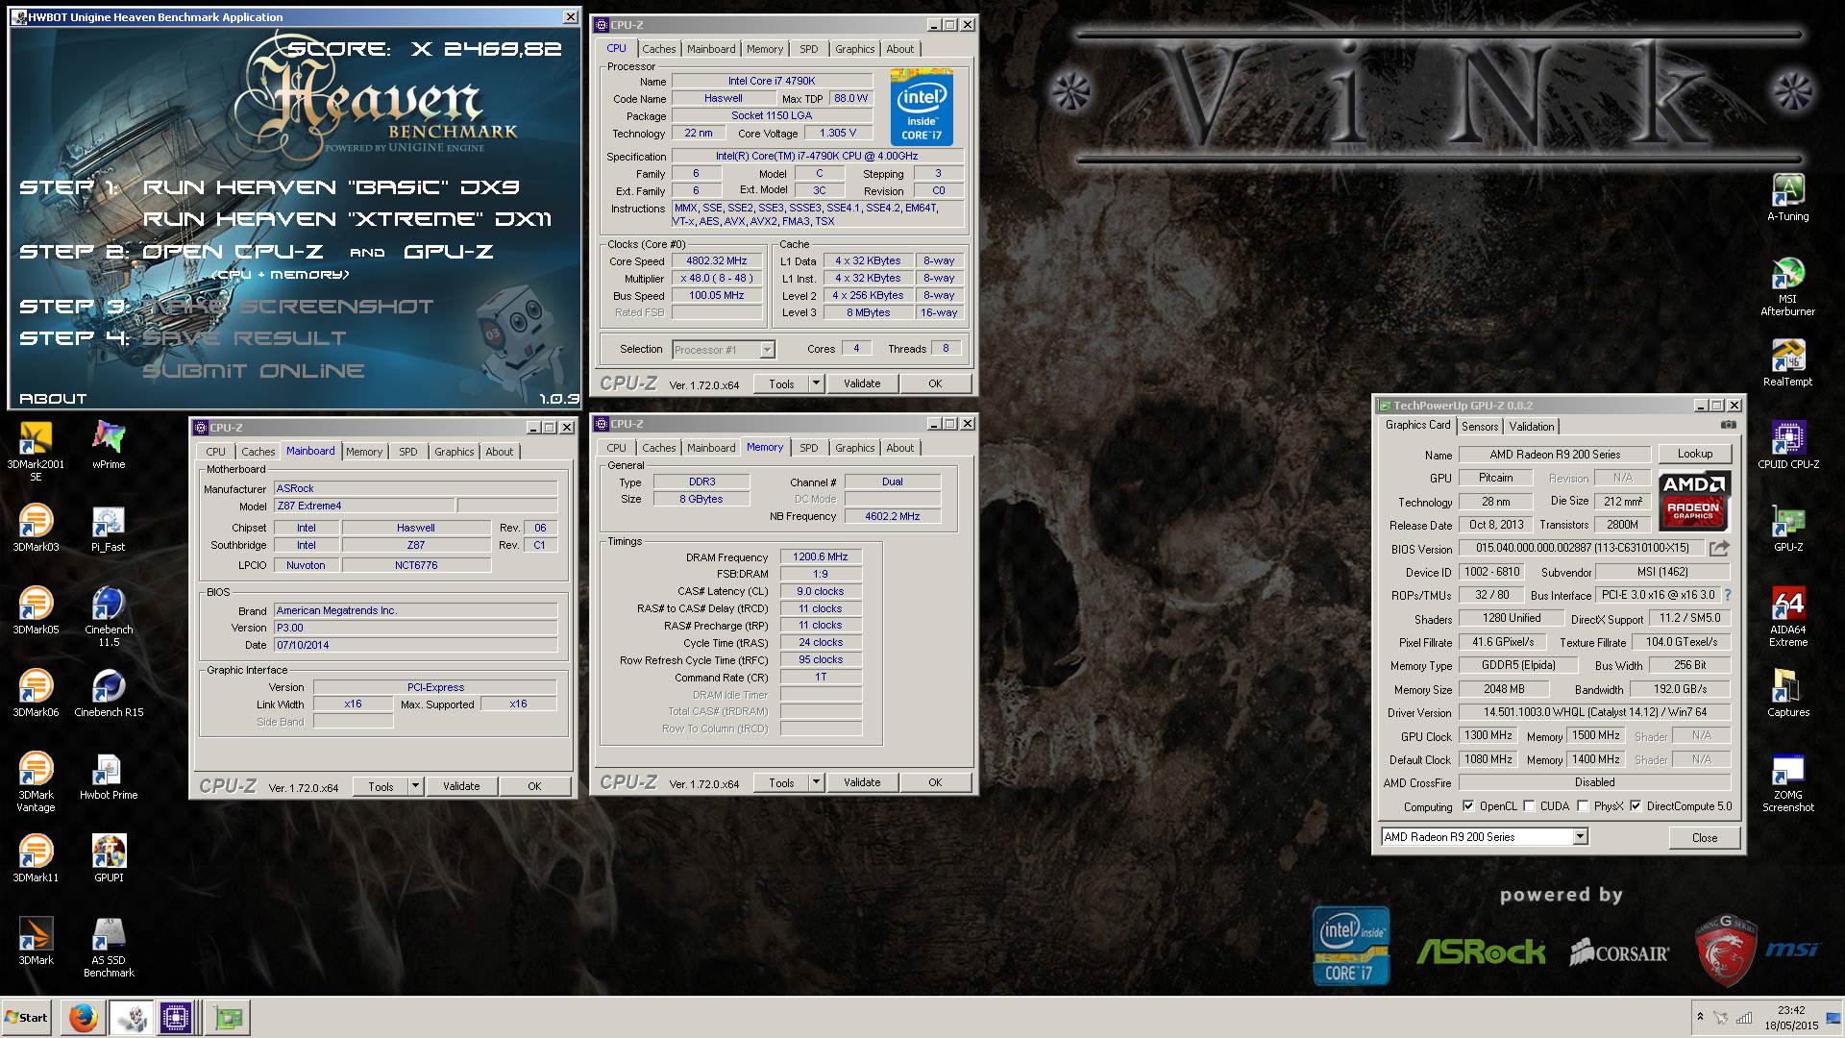
Task: Click GPU-Z taskbar button
Action: coord(229,1018)
